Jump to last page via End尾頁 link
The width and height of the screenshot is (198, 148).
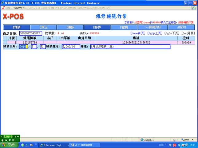(x=188, y=33)
